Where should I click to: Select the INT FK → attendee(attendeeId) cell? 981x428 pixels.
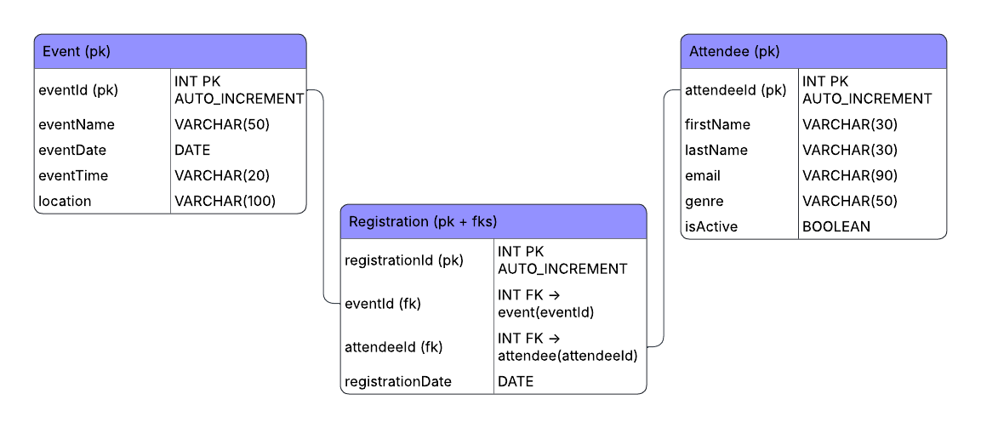[567, 347]
